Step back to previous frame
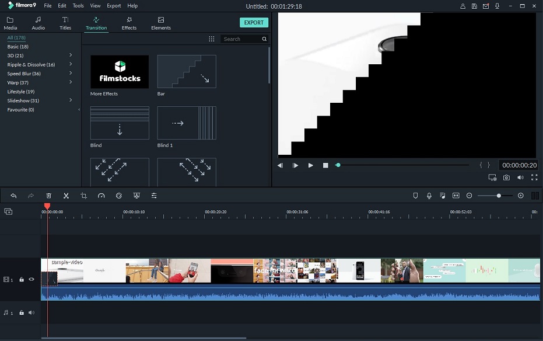This screenshot has width=543, height=341. tap(280, 165)
